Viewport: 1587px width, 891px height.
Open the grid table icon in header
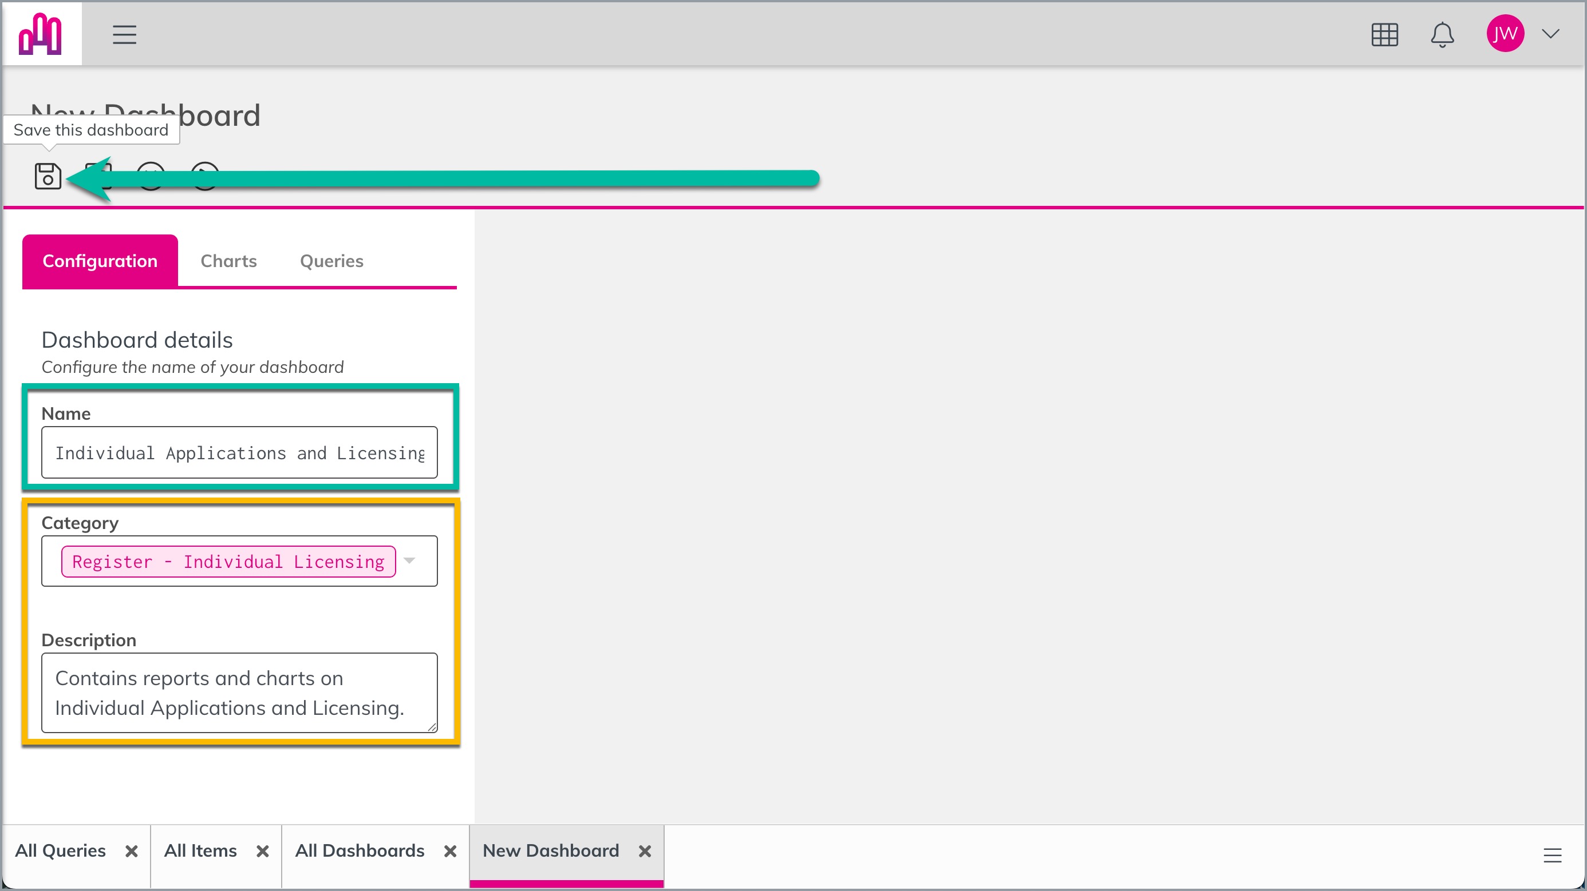tap(1384, 34)
